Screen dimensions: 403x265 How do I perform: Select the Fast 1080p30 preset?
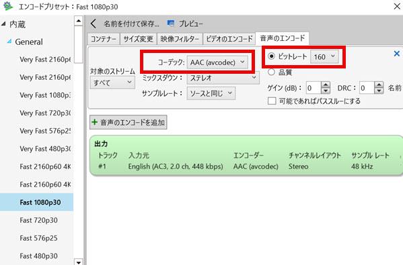(36, 202)
